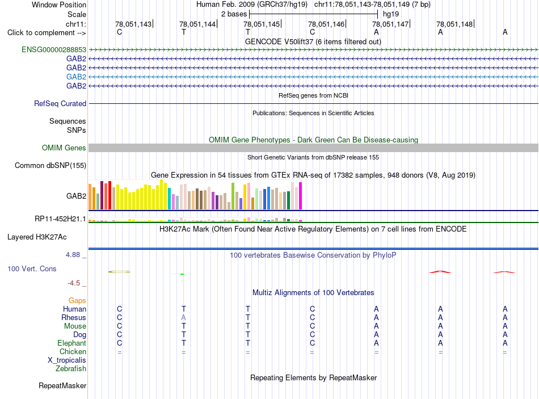Click the 'Click to complement -->' label

47,33
